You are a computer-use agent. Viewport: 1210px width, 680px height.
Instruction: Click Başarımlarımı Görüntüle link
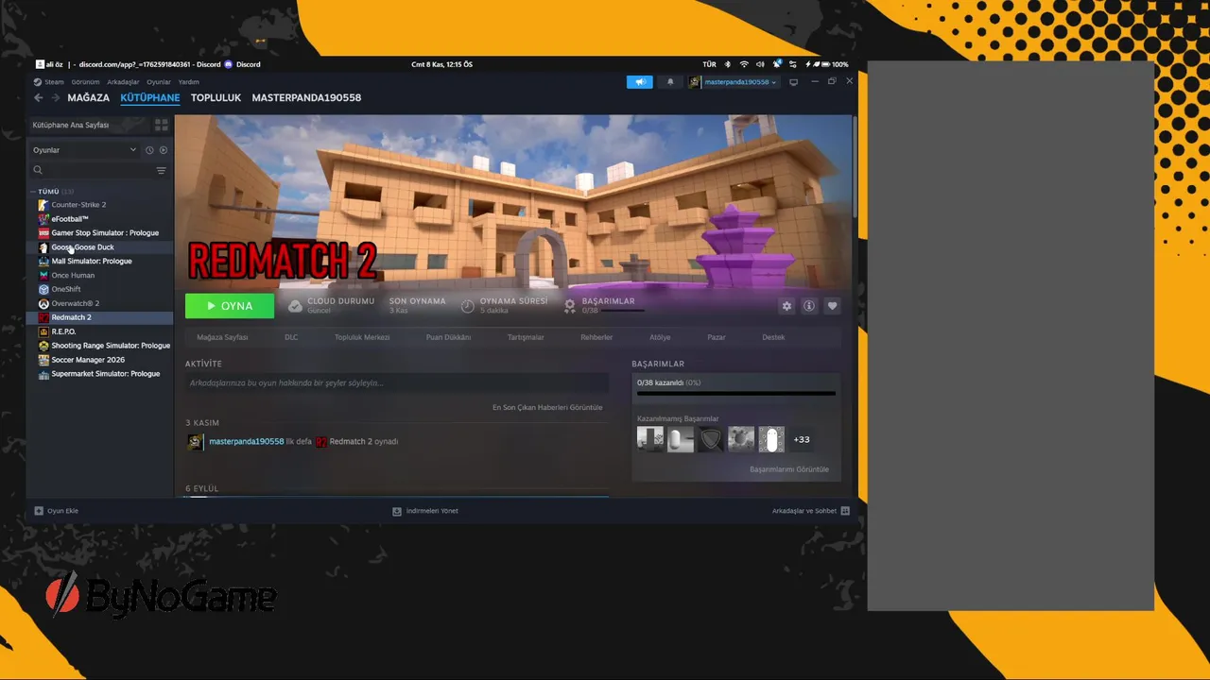(789, 469)
